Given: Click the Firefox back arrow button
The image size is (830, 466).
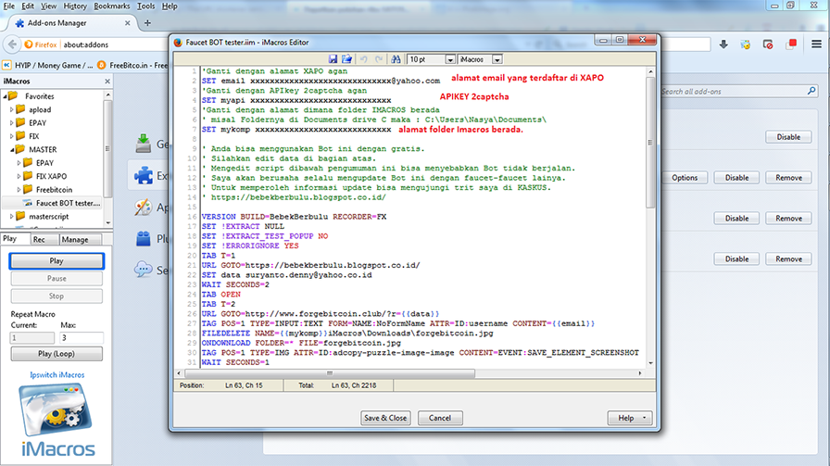Looking at the screenshot, I should tap(12, 44).
